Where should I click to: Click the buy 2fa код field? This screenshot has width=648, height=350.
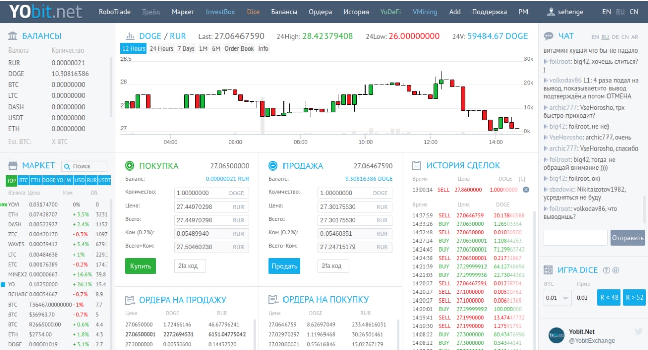(x=190, y=266)
